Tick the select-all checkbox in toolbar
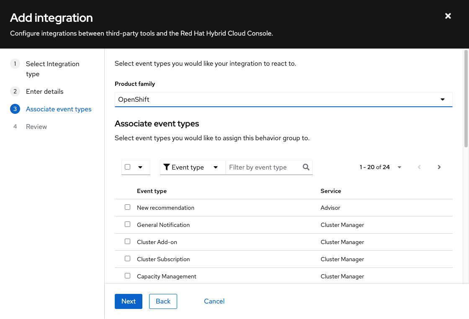 point(128,167)
